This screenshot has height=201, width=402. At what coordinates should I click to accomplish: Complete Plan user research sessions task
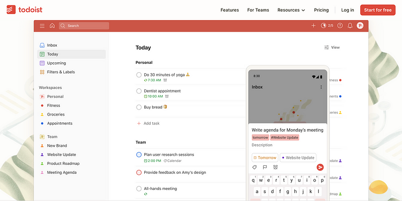coord(139,155)
